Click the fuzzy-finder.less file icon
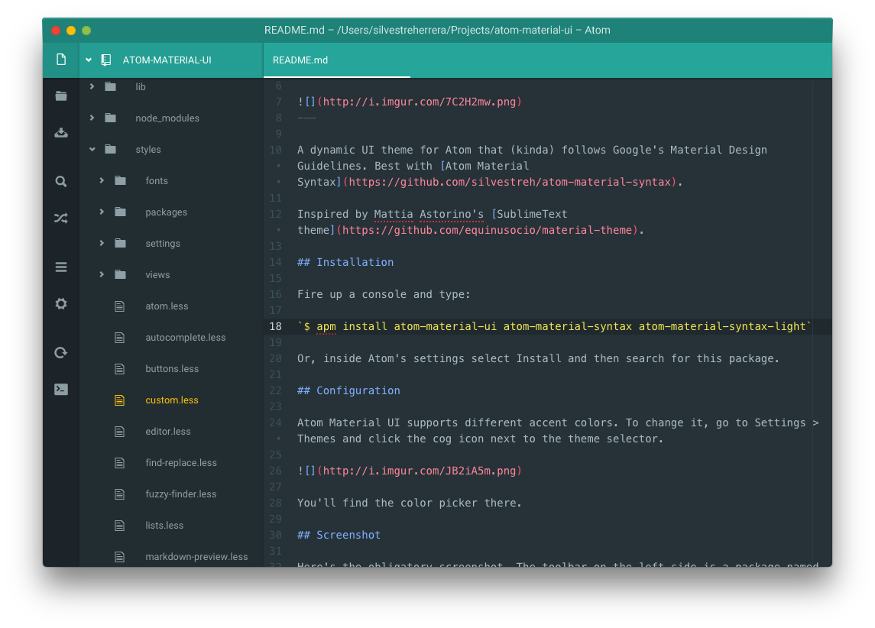This screenshot has height=628, width=875. coord(119,494)
